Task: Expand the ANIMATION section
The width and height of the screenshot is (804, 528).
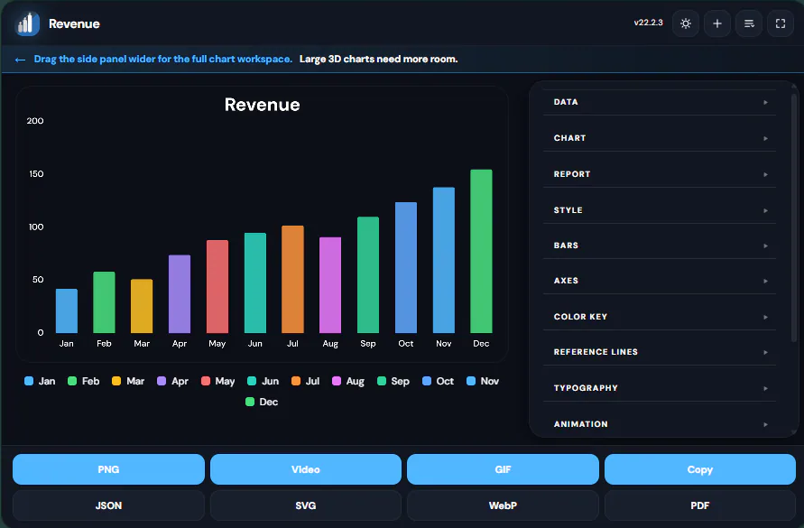Action: 660,424
